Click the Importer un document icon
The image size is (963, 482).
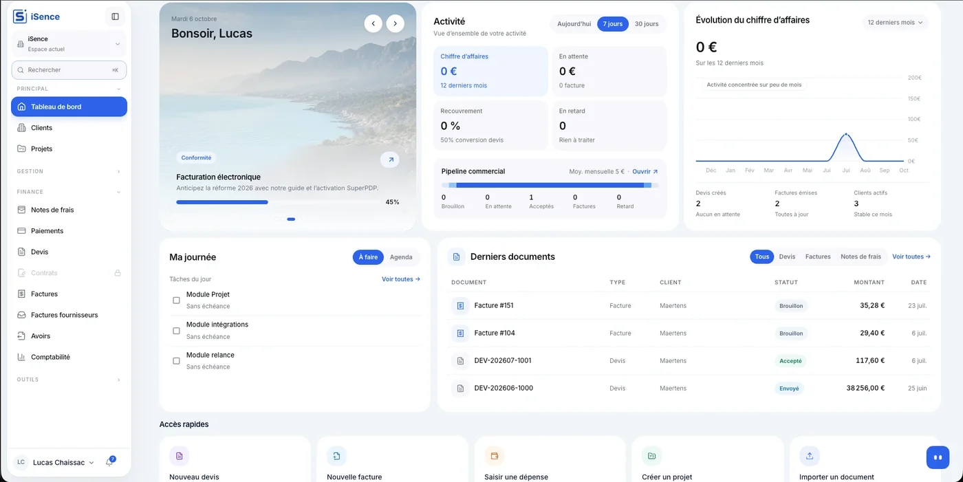click(809, 456)
